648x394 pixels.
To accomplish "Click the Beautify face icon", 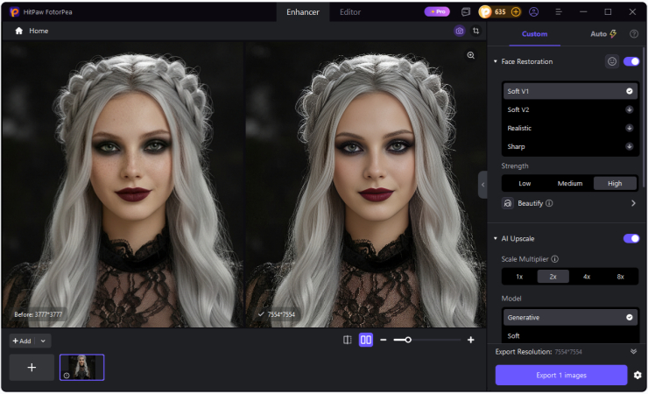I will (x=508, y=203).
